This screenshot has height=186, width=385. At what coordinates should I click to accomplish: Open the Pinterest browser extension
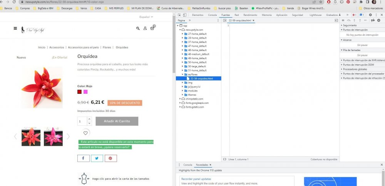[x=348, y=2]
